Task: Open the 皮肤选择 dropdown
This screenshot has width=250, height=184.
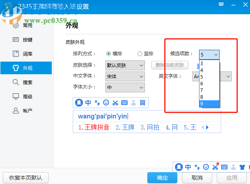Action: click(x=125, y=65)
